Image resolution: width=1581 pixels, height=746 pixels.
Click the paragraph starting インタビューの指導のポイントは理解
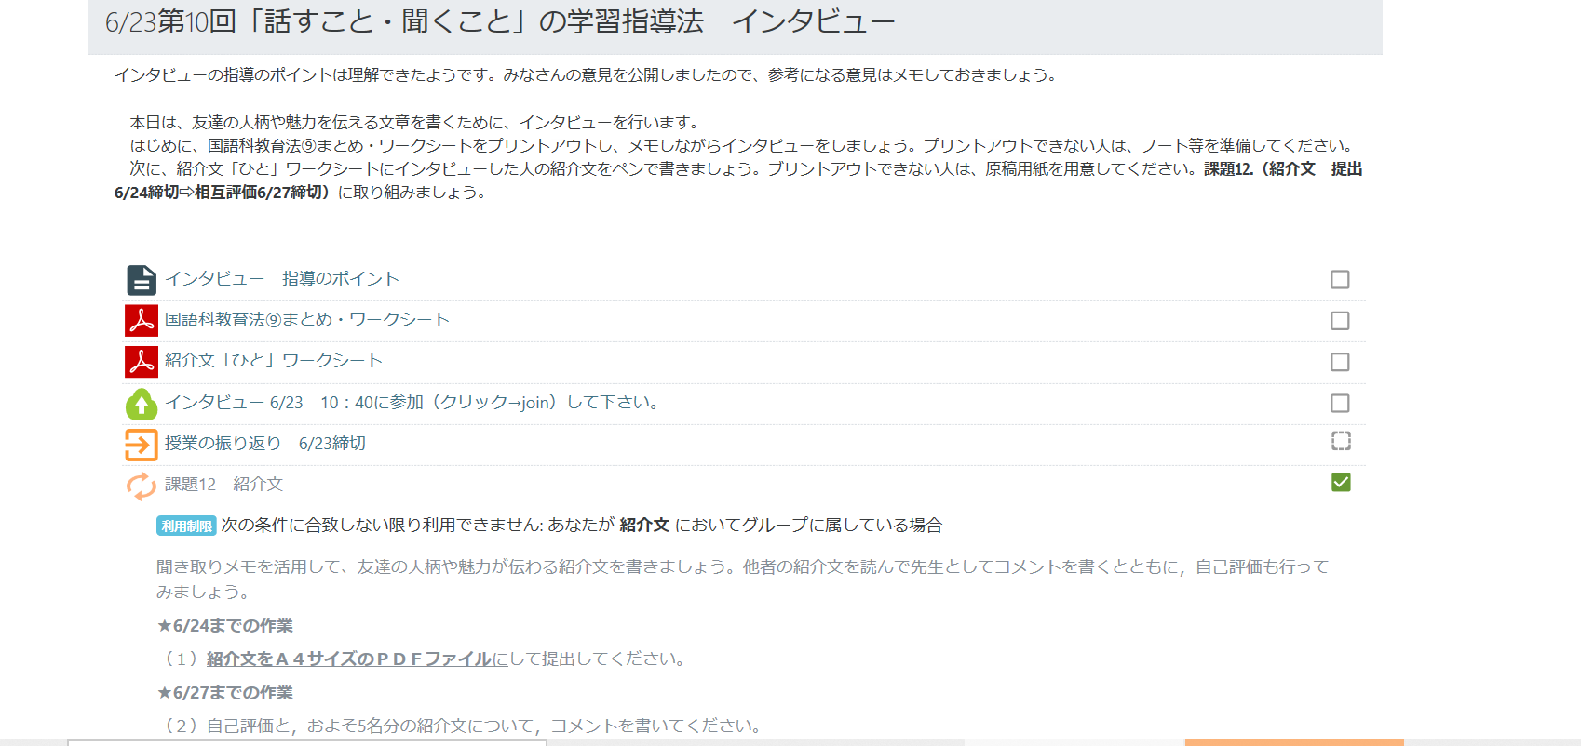pyautogui.click(x=588, y=75)
